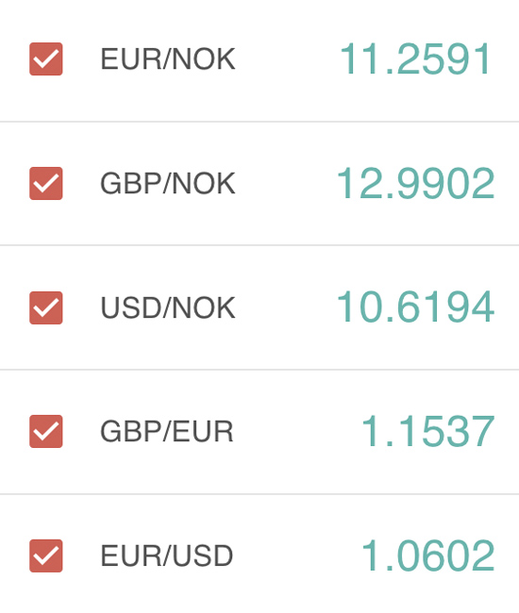Click the GBP/EUR pair label
The height and width of the screenshot is (613, 519).
167,431
